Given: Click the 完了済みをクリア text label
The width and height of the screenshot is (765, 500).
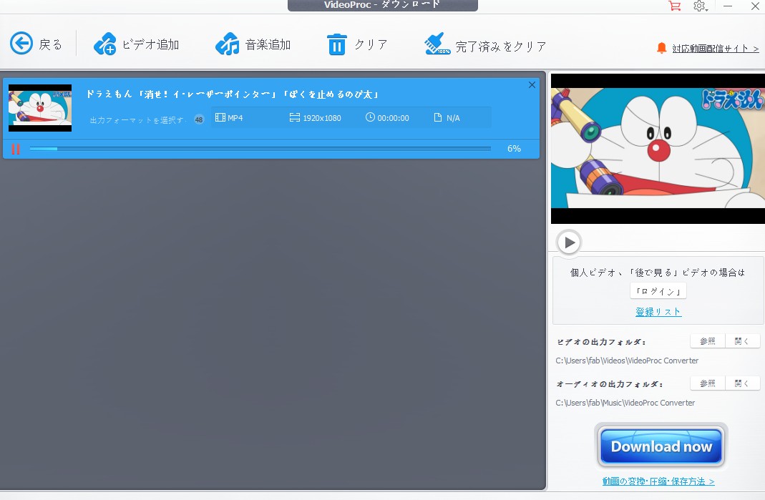Looking at the screenshot, I should pos(500,46).
